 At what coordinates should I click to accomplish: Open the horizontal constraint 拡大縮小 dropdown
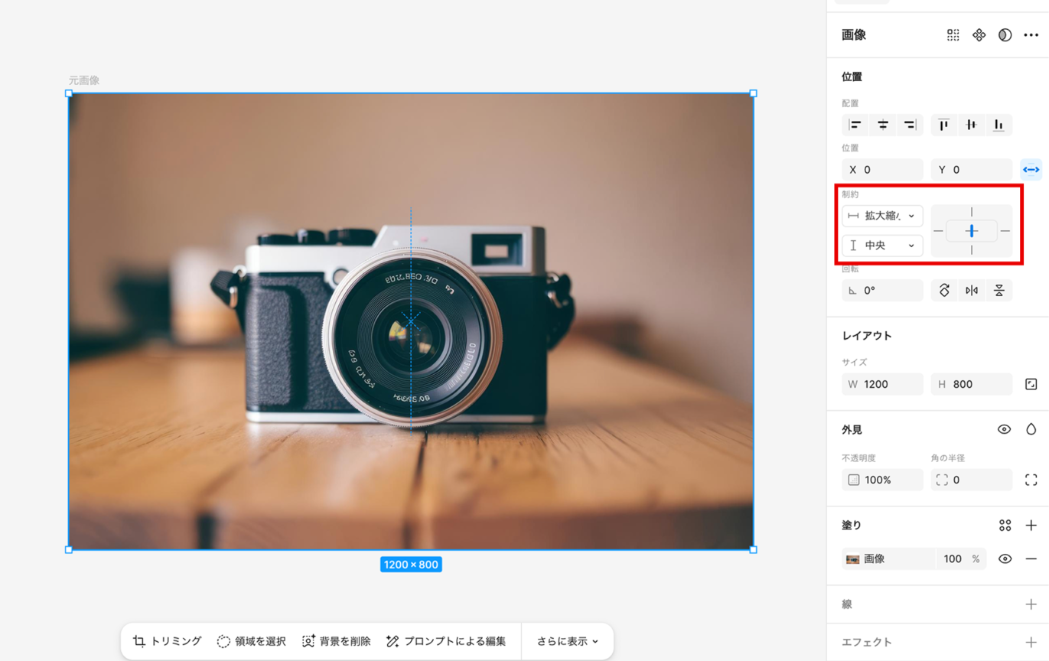882,216
